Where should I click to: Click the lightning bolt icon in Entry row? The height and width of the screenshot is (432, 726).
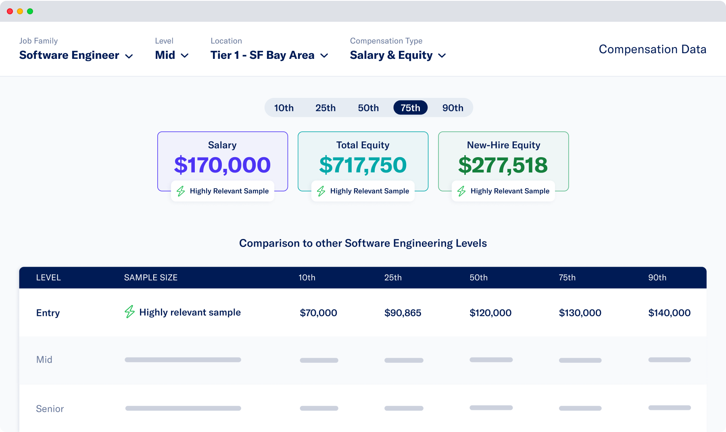(129, 312)
